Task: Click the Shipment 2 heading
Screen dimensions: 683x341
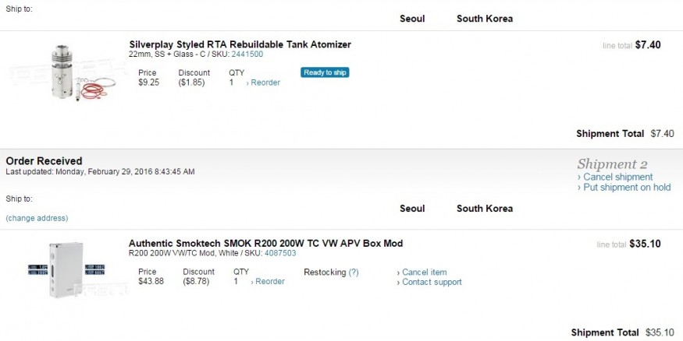Action: (x=612, y=164)
